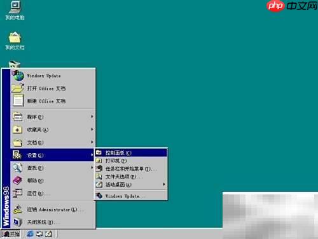Click the 运行 (Run) icon

click(x=17, y=193)
